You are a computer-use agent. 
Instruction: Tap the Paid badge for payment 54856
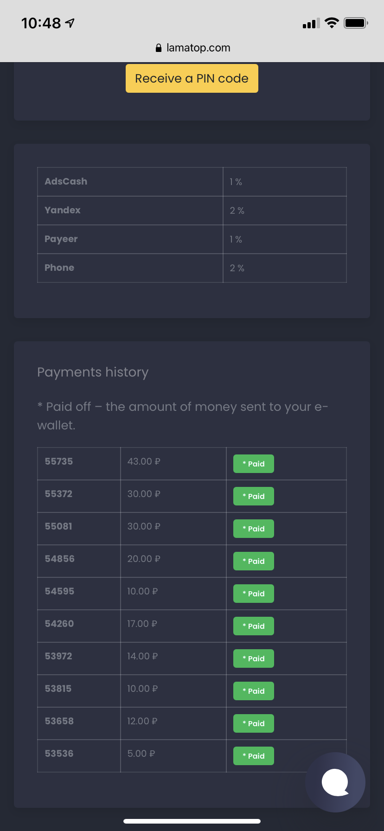point(253,561)
